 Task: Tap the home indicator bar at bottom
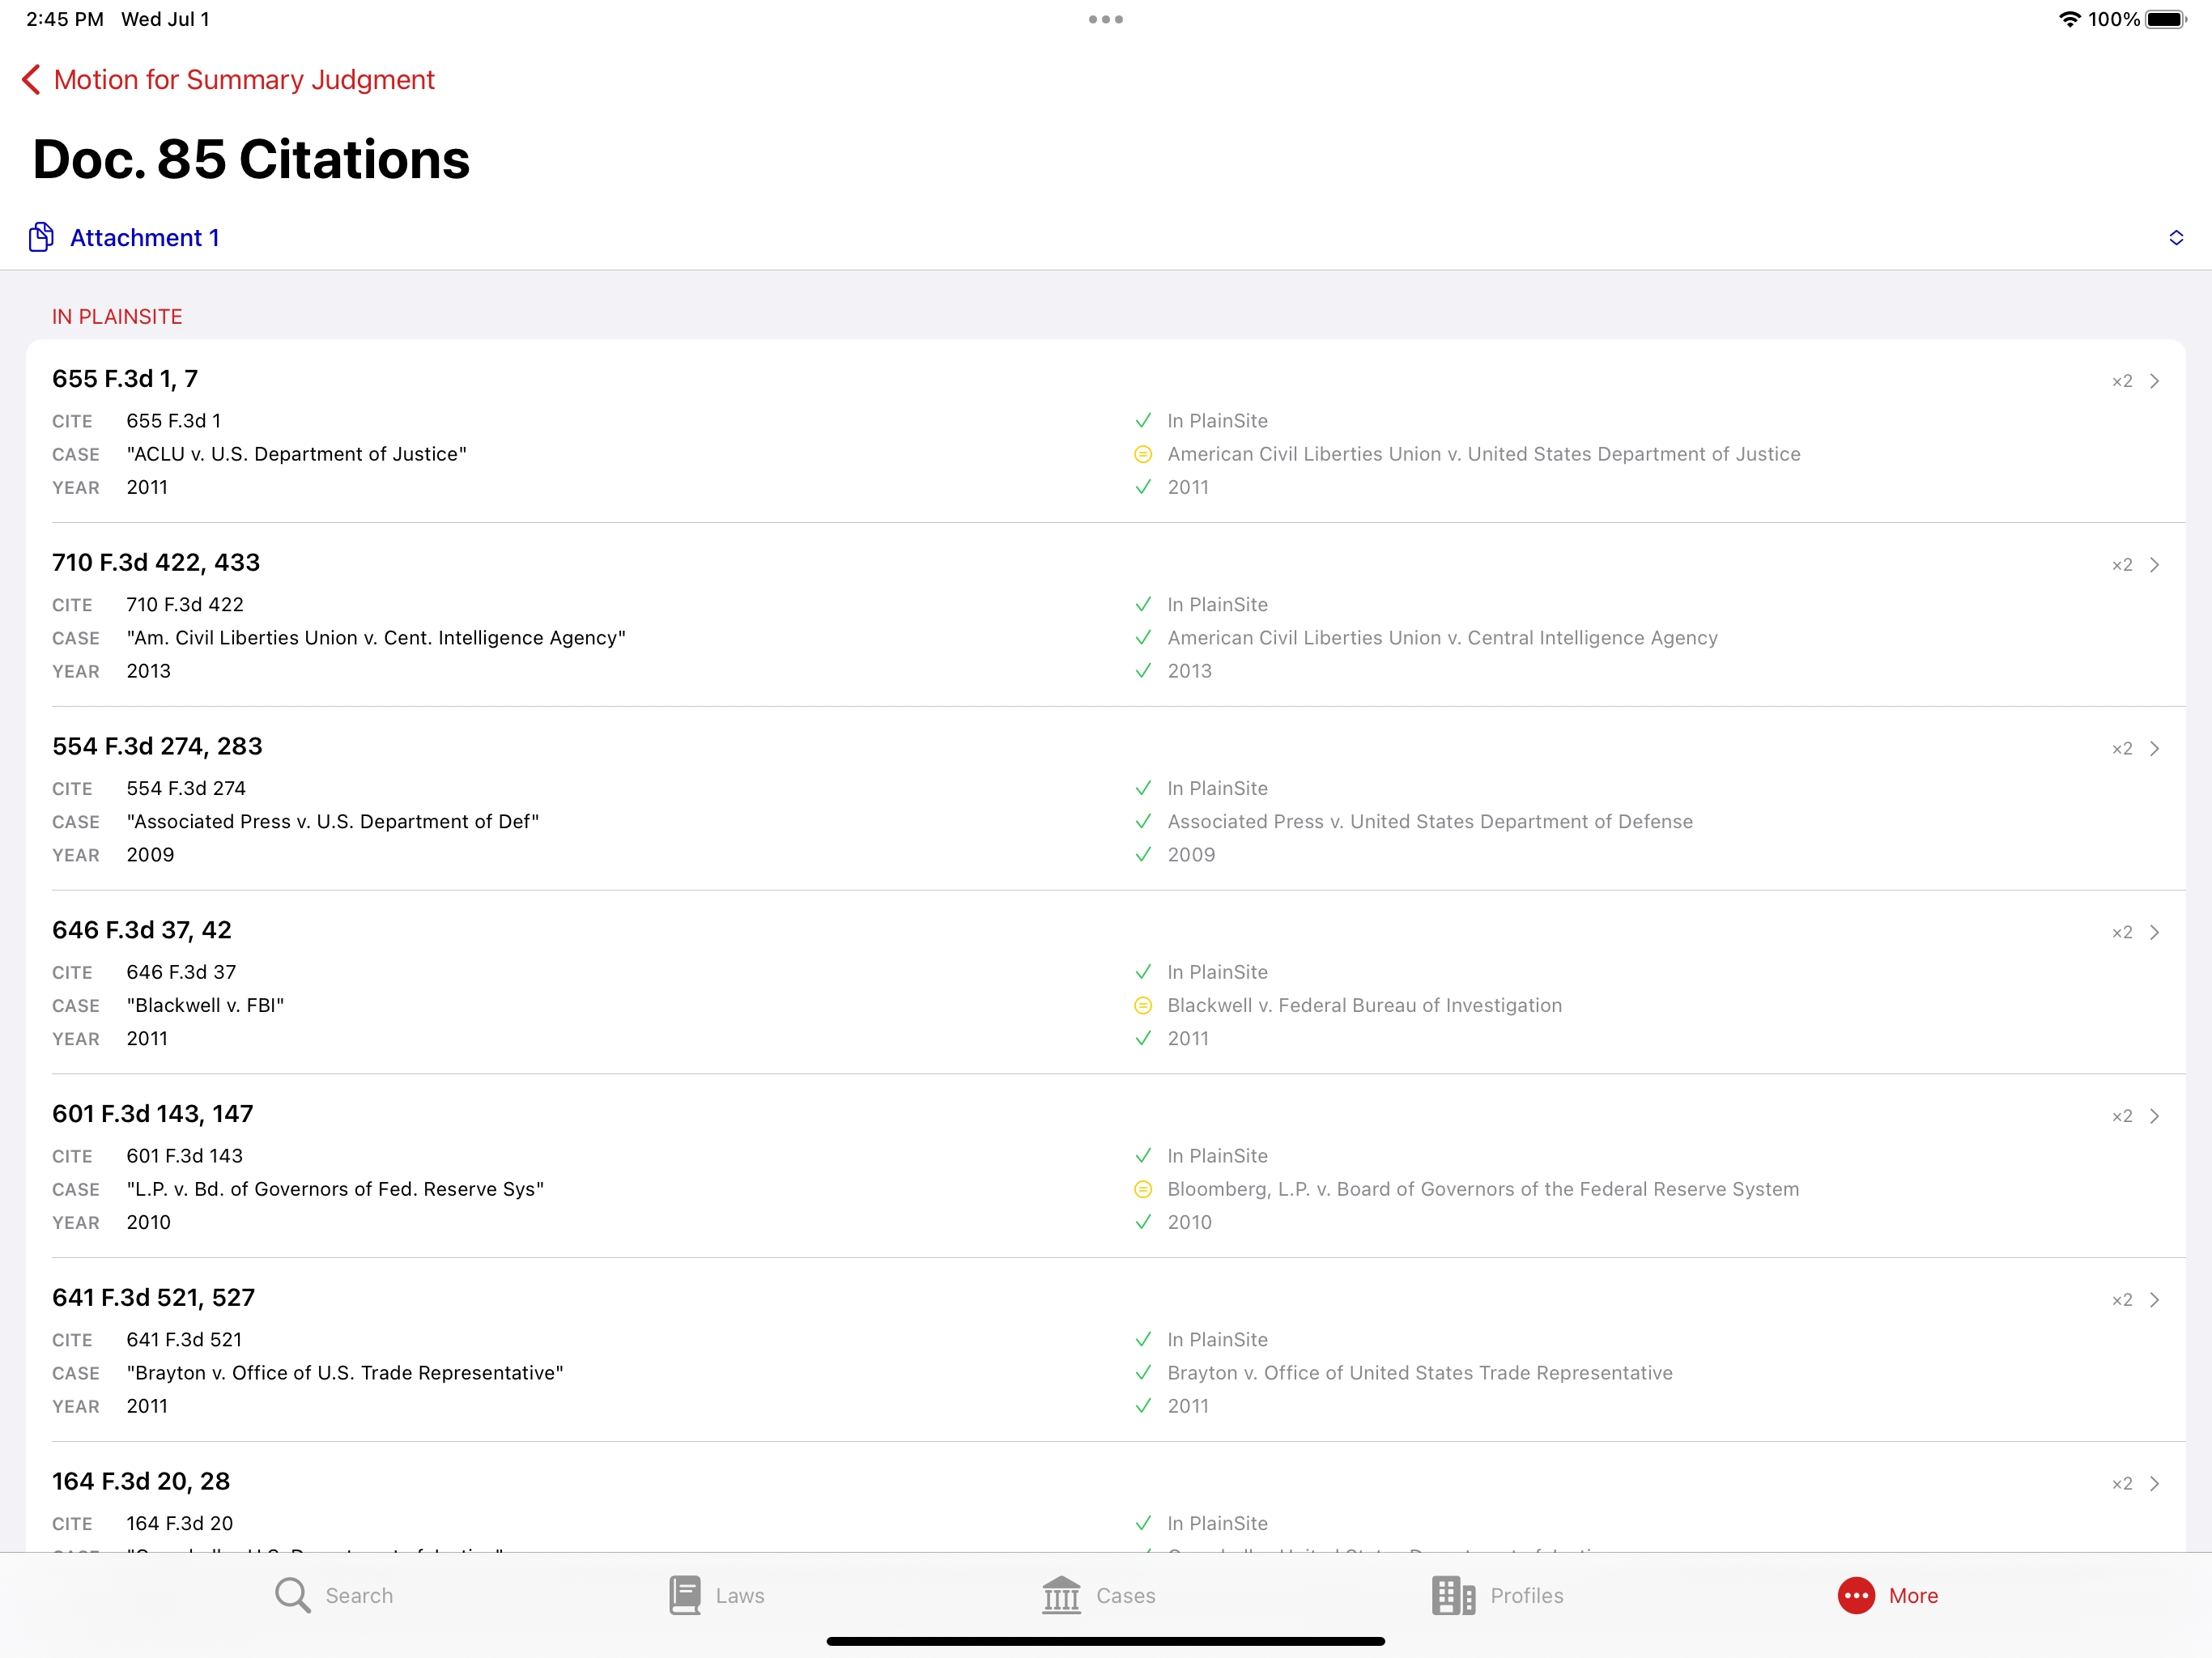pos(1106,1641)
